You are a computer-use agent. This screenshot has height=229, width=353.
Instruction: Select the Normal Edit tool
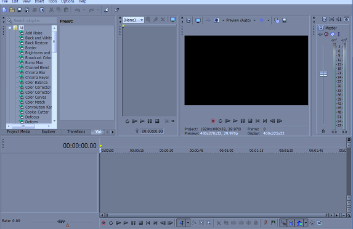(182, 223)
